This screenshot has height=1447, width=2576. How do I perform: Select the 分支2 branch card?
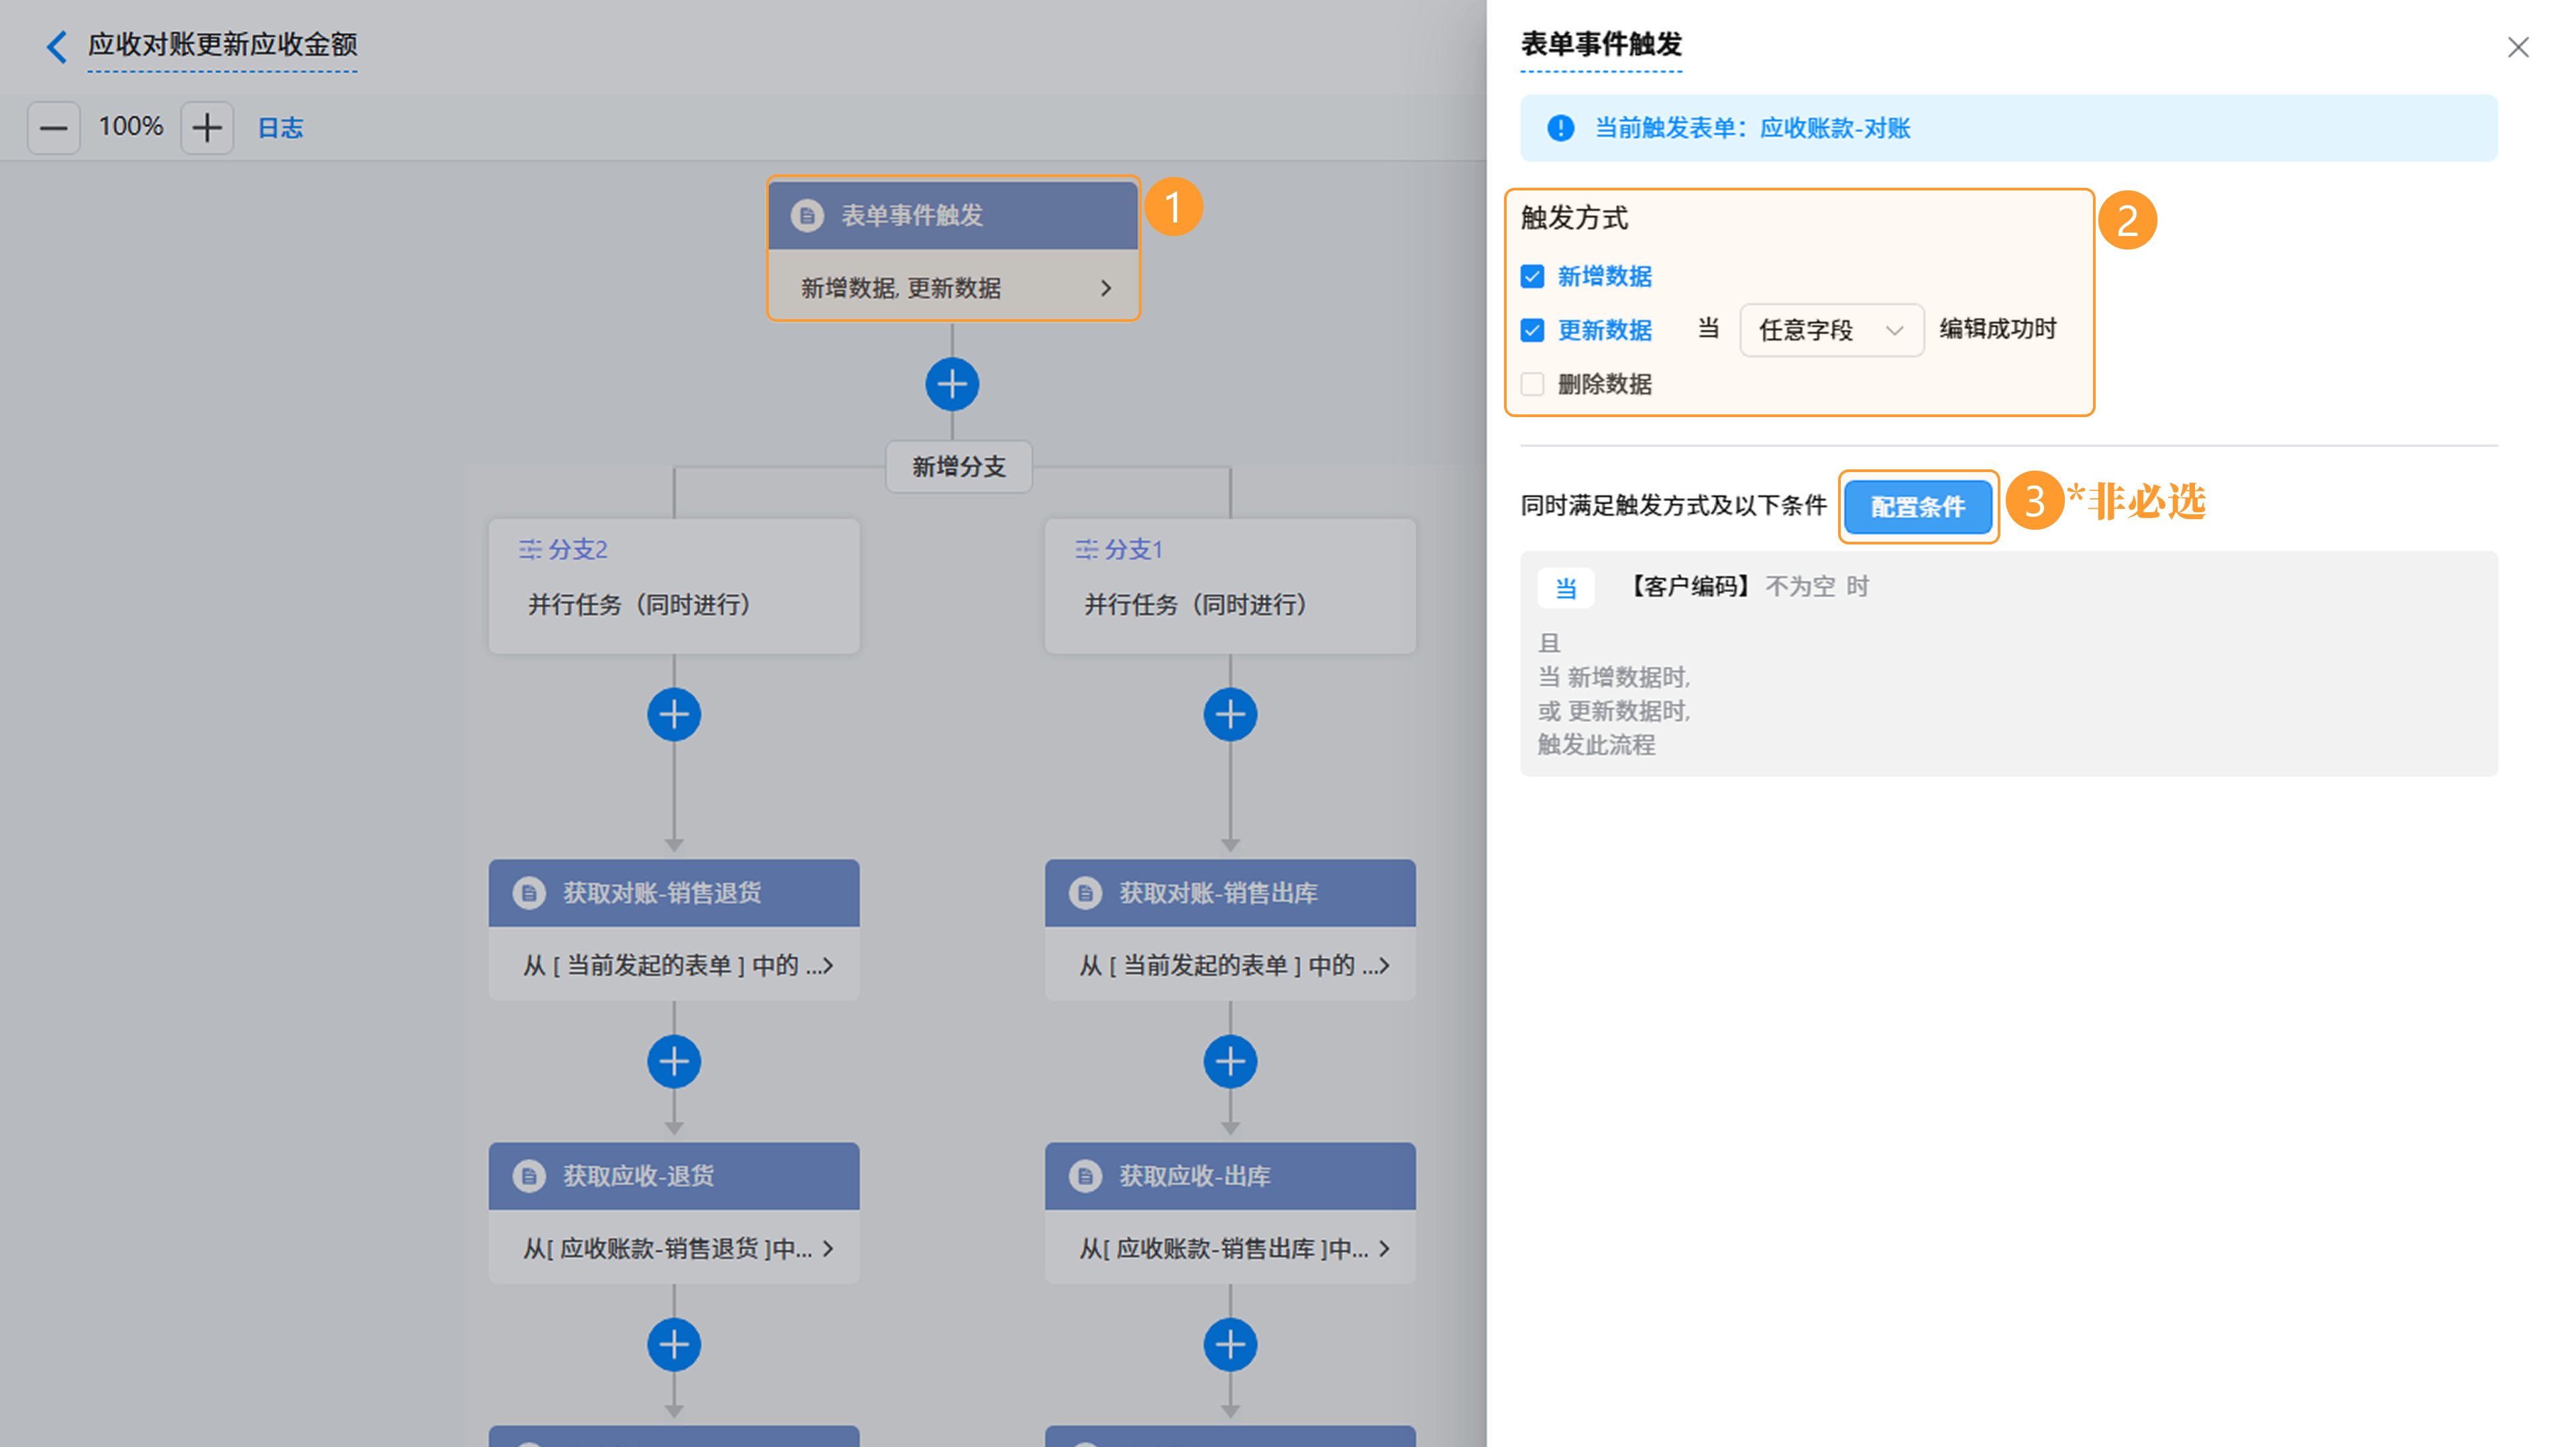(674, 585)
